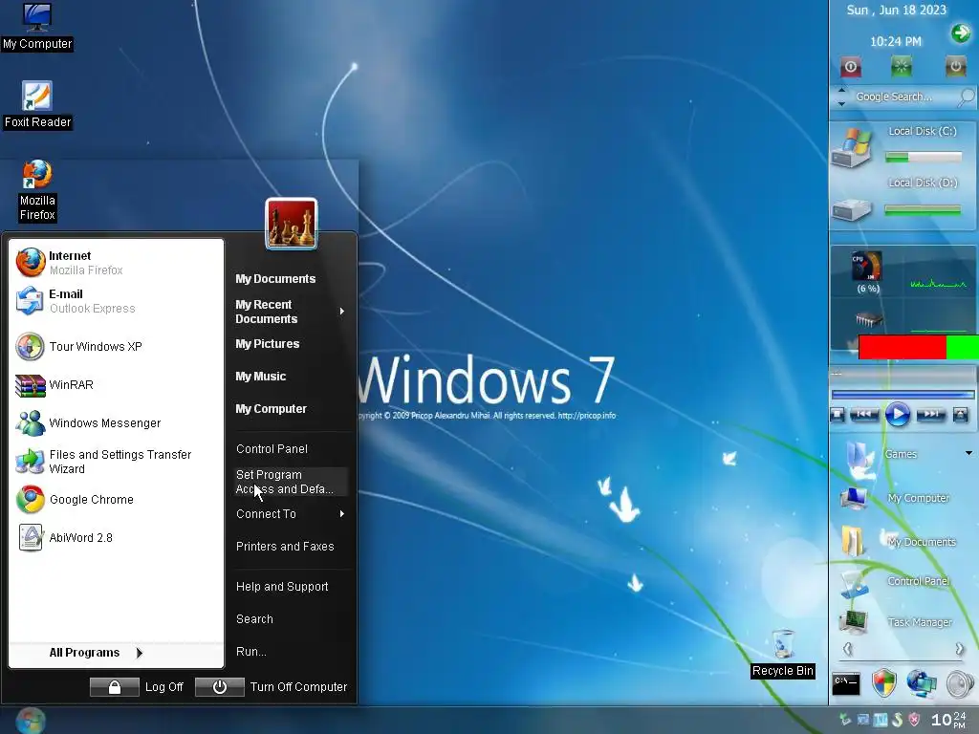
Task: Open the Run... dialog
Action: pos(251,652)
